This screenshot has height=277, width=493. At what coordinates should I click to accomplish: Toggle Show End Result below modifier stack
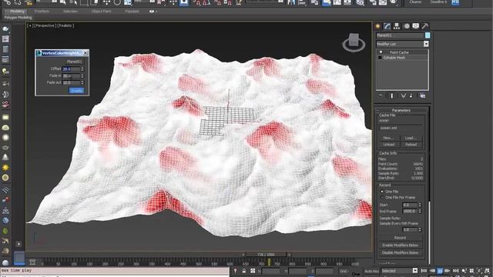coord(392,95)
